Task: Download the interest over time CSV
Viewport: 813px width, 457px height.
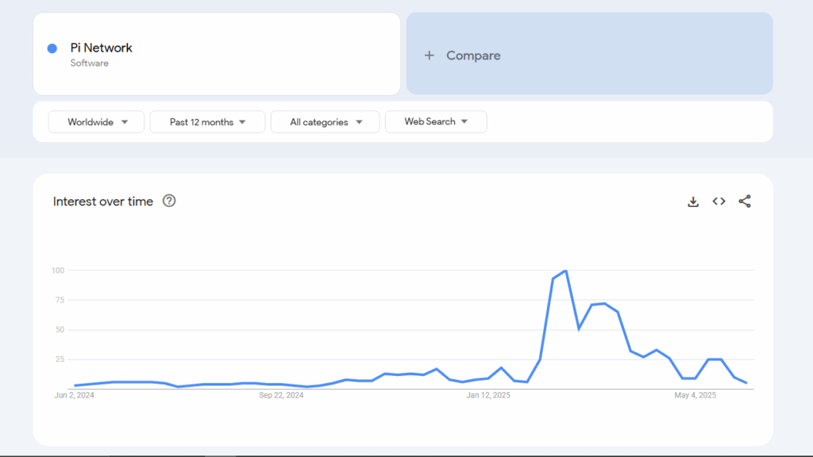Action: [x=692, y=202]
